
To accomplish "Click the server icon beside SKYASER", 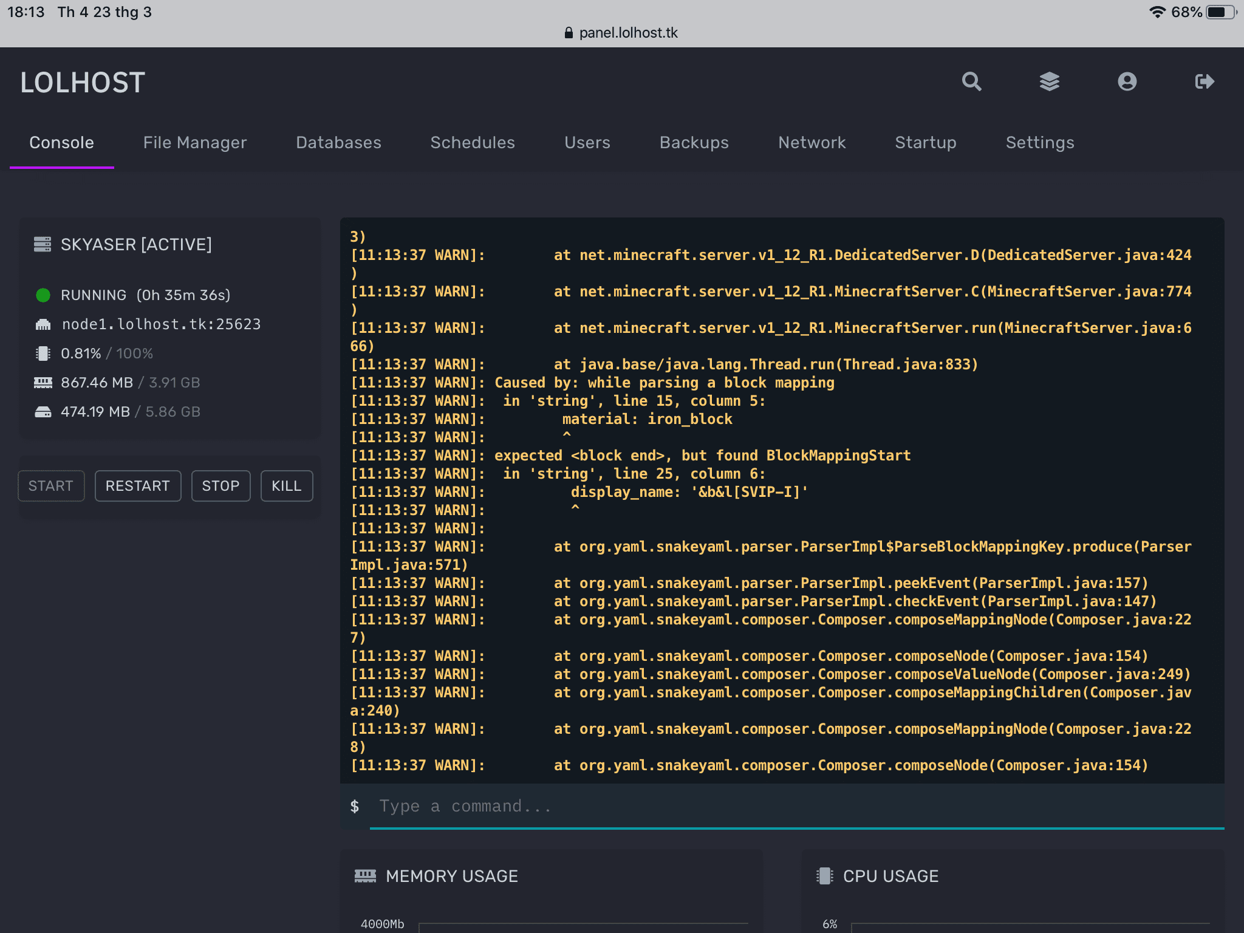I will coord(43,244).
